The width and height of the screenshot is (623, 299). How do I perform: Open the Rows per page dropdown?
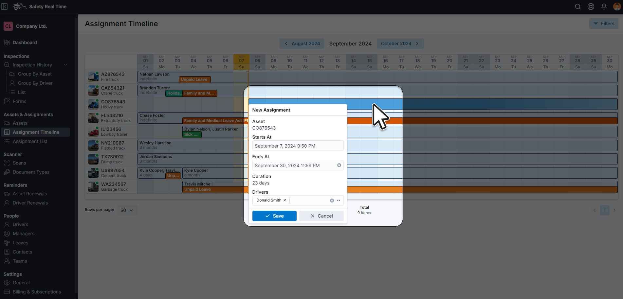coord(127,210)
